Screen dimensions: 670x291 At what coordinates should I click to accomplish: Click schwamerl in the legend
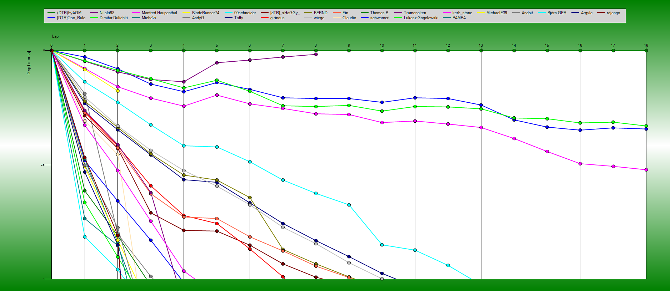[380, 18]
